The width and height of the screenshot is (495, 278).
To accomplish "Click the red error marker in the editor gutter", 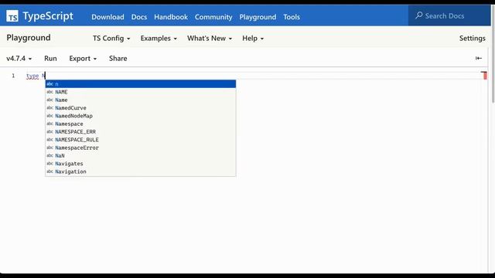I will (x=485, y=76).
